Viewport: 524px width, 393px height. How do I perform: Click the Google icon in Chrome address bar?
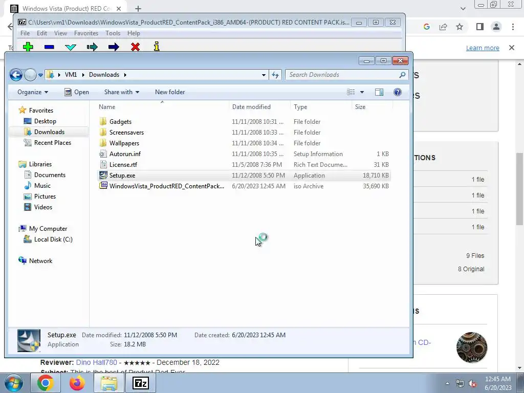click(x=426, y=27)
